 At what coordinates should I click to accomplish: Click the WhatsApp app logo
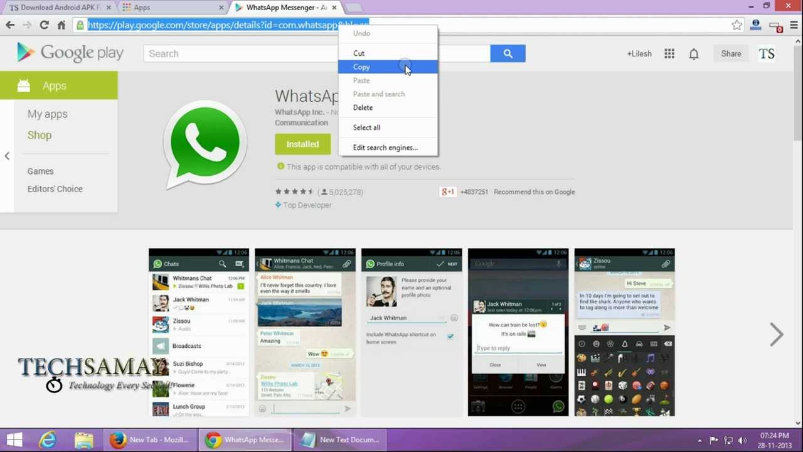205,145
